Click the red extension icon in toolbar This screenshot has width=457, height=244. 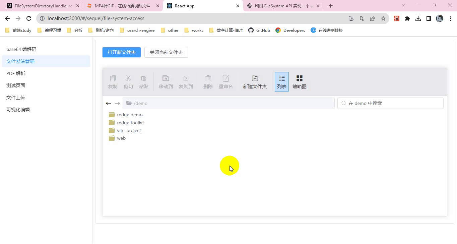point(397,18)
